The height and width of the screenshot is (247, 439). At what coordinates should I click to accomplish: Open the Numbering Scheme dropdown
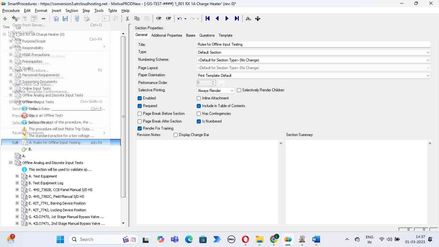click(x=428, y=60)
